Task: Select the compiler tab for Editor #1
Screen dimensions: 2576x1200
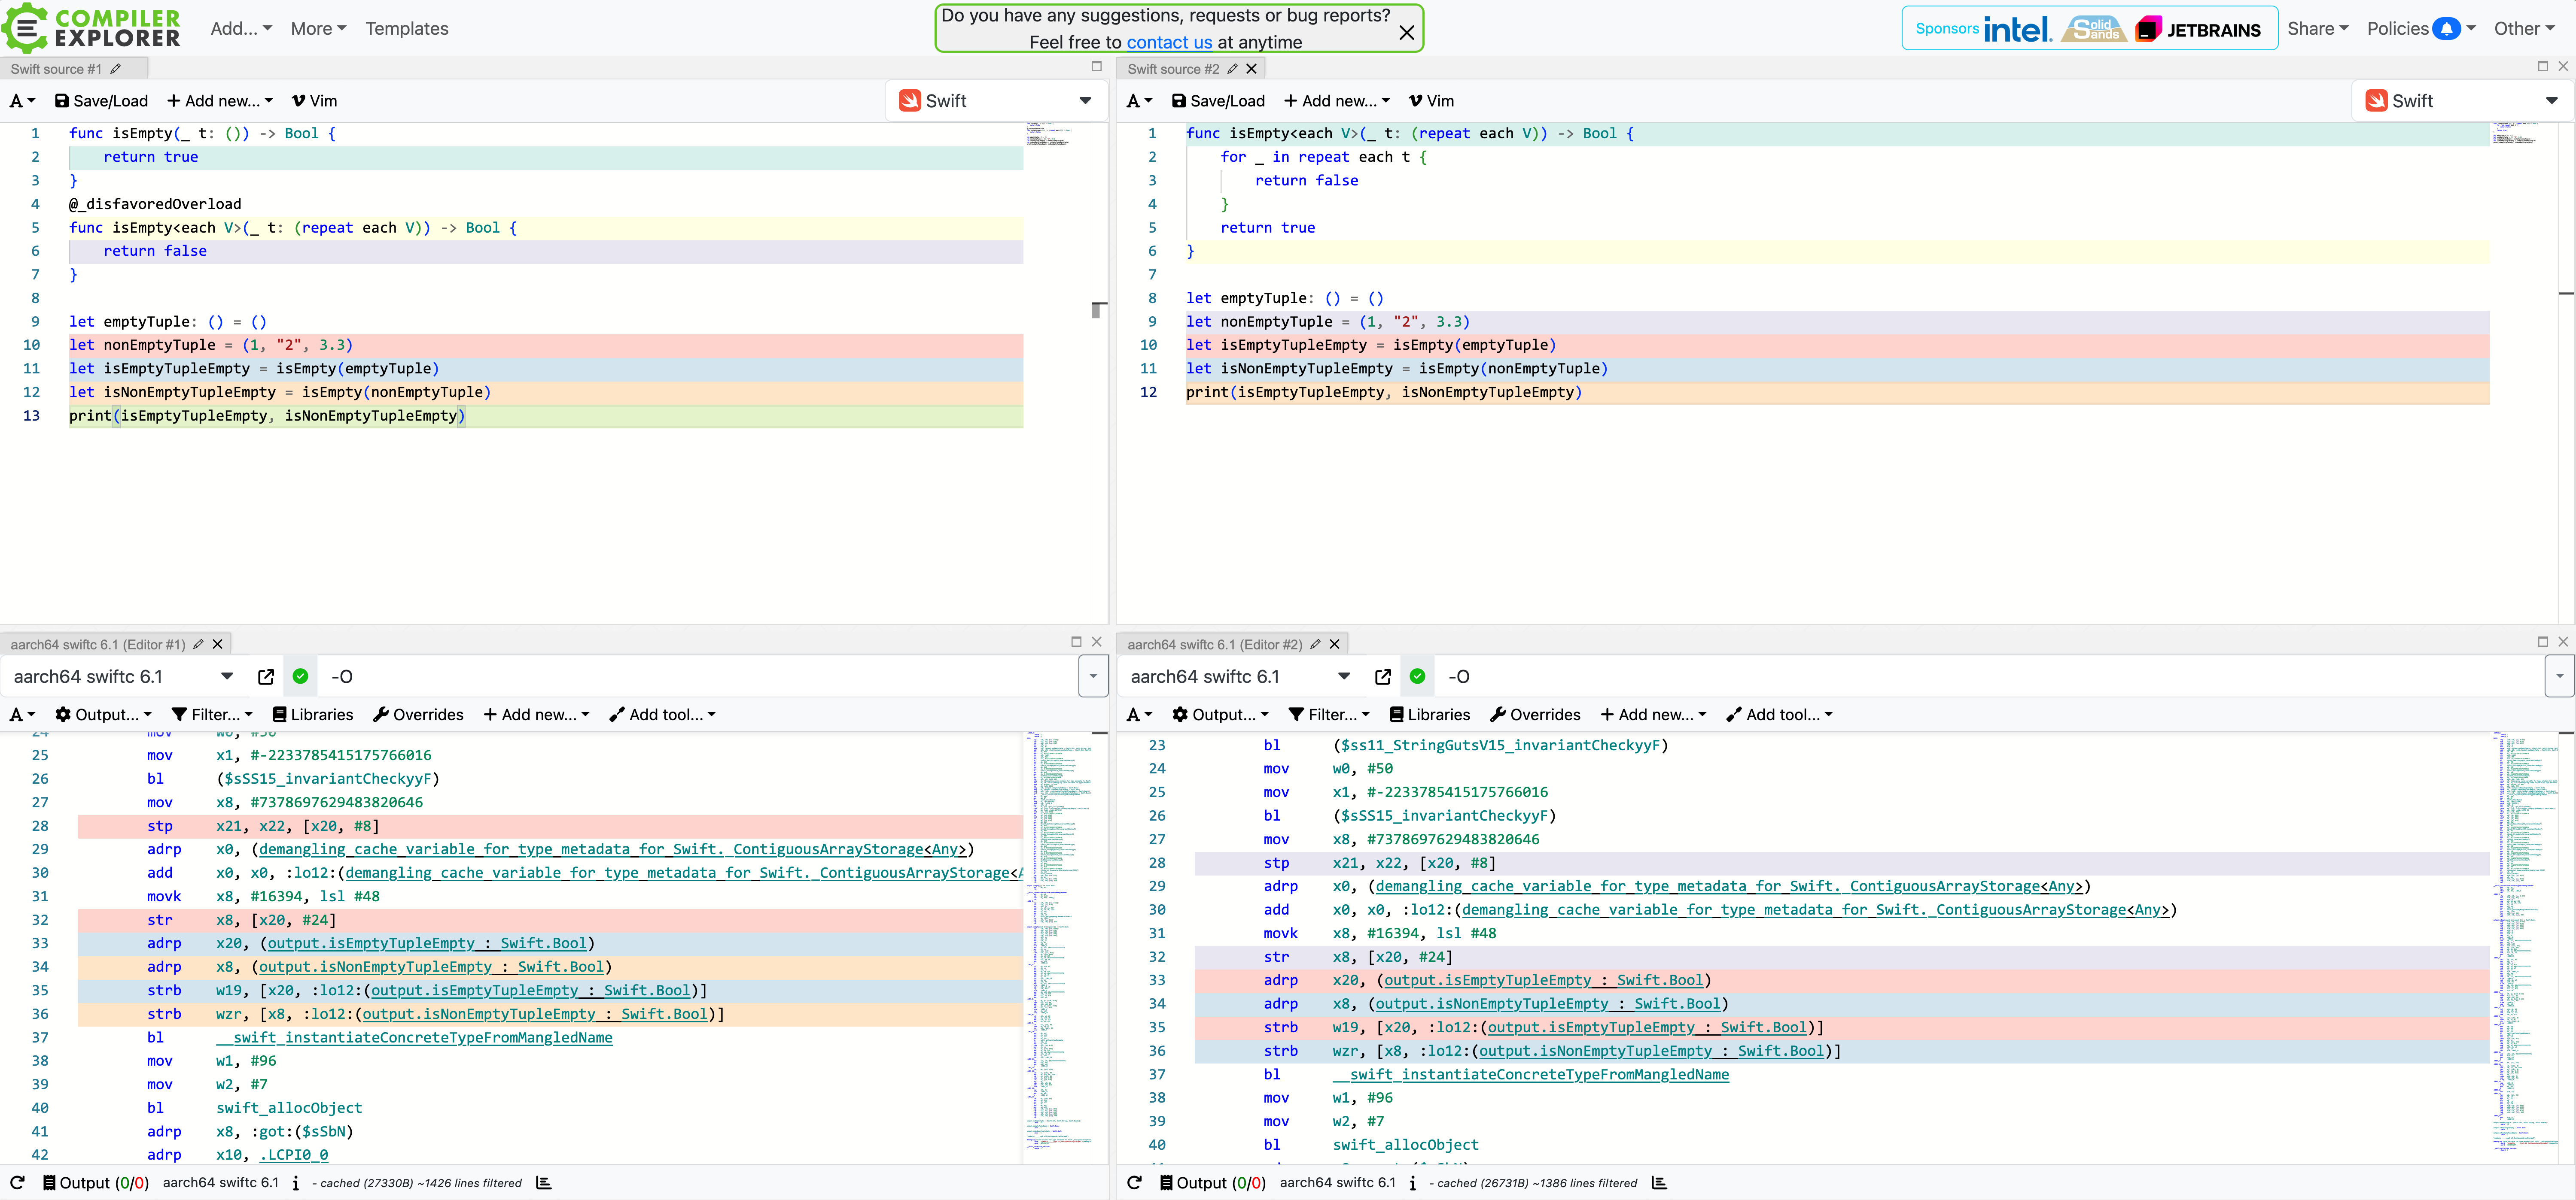Action: point(97,645)
